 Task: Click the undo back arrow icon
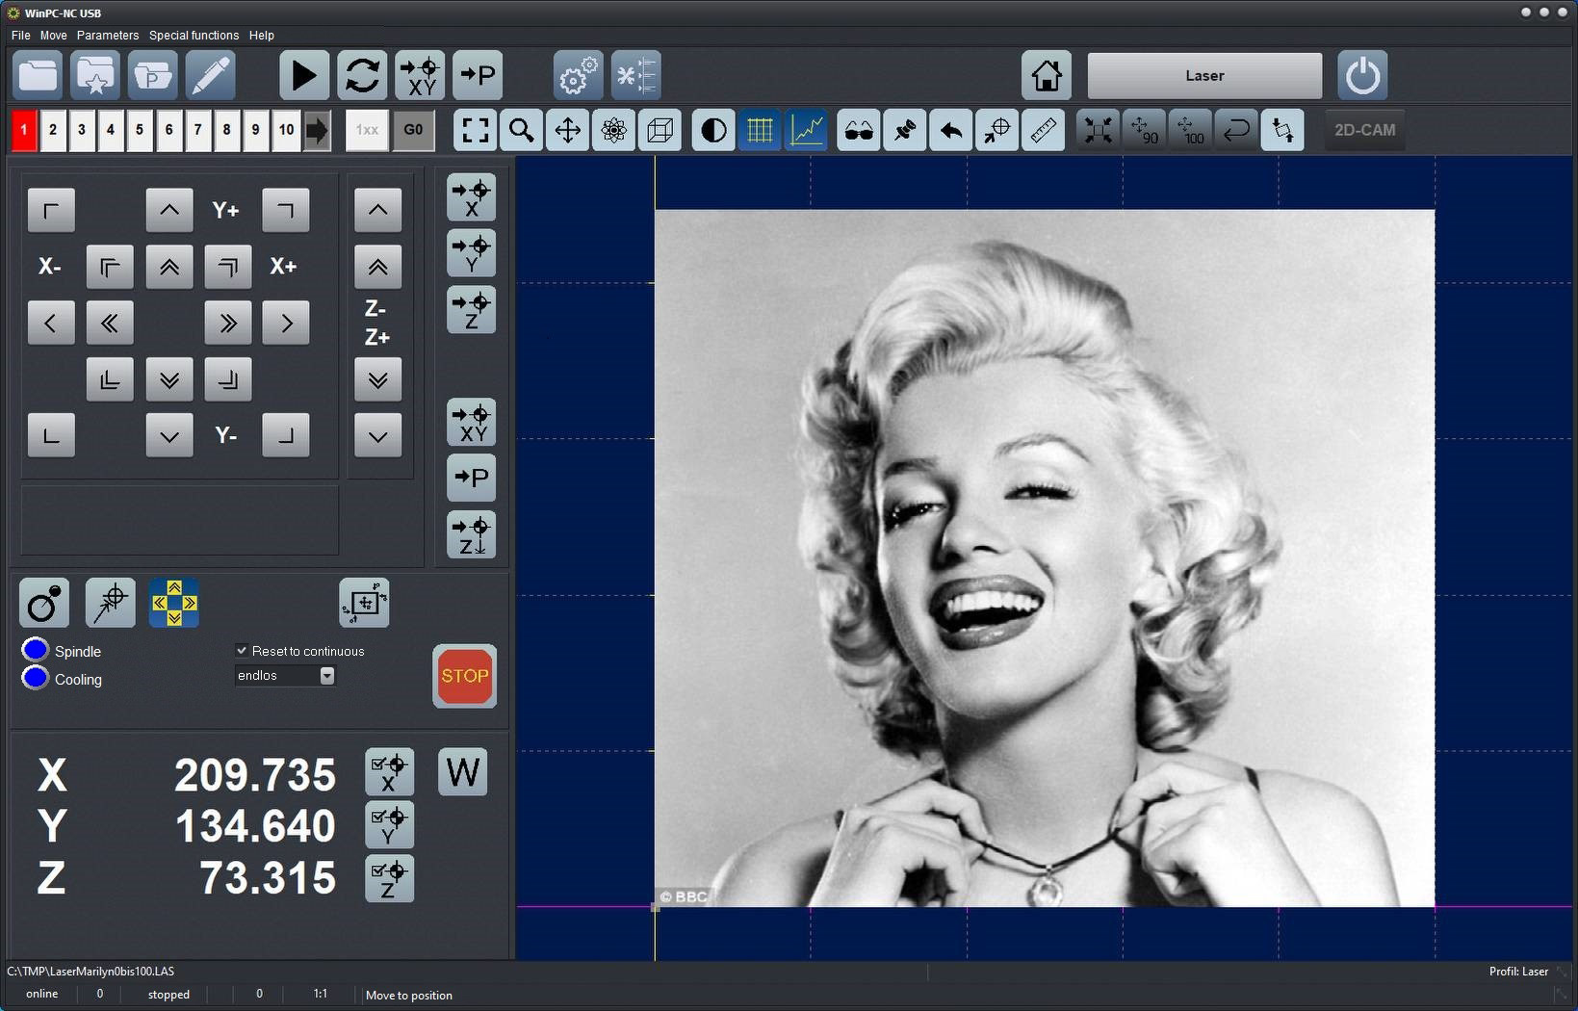click(951, 130)
